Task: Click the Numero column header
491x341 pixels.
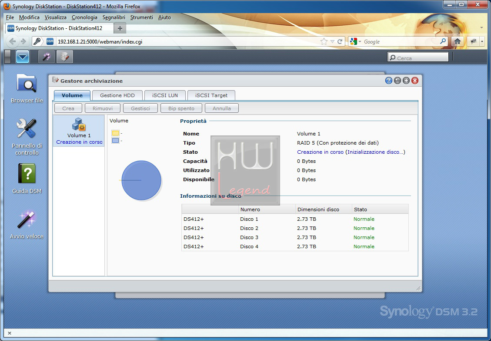Action: [267, 209]
